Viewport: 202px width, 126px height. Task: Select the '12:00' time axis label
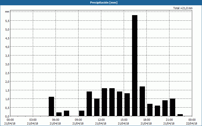[101, 120]
